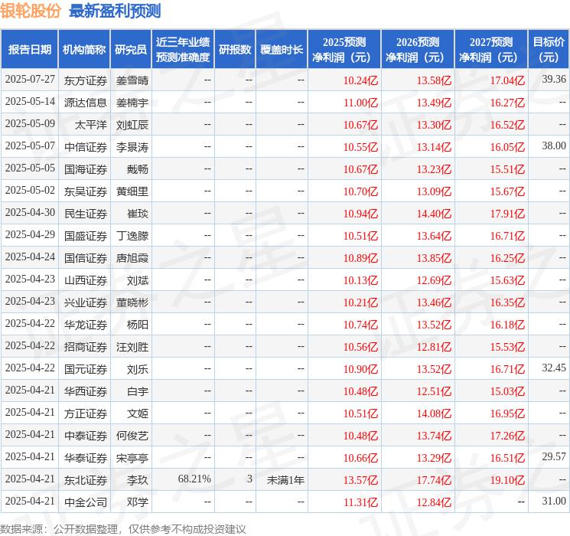This screenshot has height=536, width=570.
Task: Select the 报告日期 column header
Action: [x=29, y=50]
